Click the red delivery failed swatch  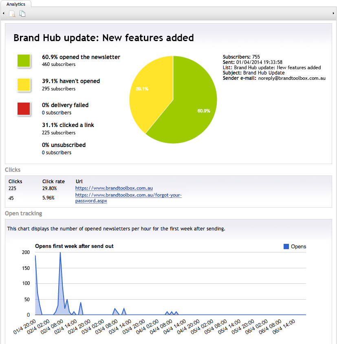24,109
